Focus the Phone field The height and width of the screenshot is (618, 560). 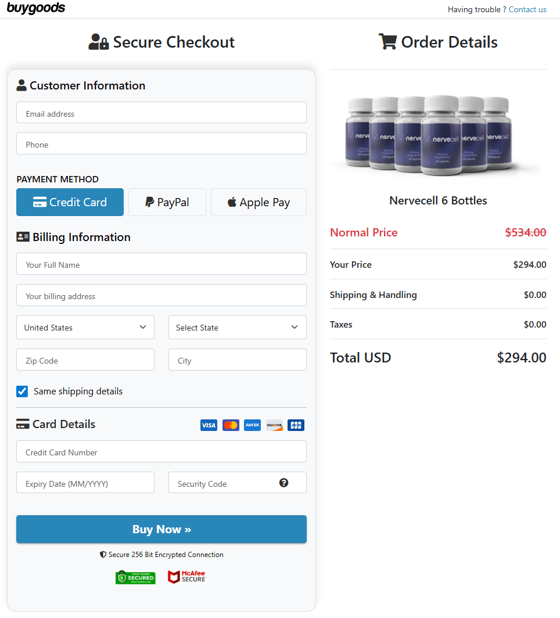tap(161, 143)
